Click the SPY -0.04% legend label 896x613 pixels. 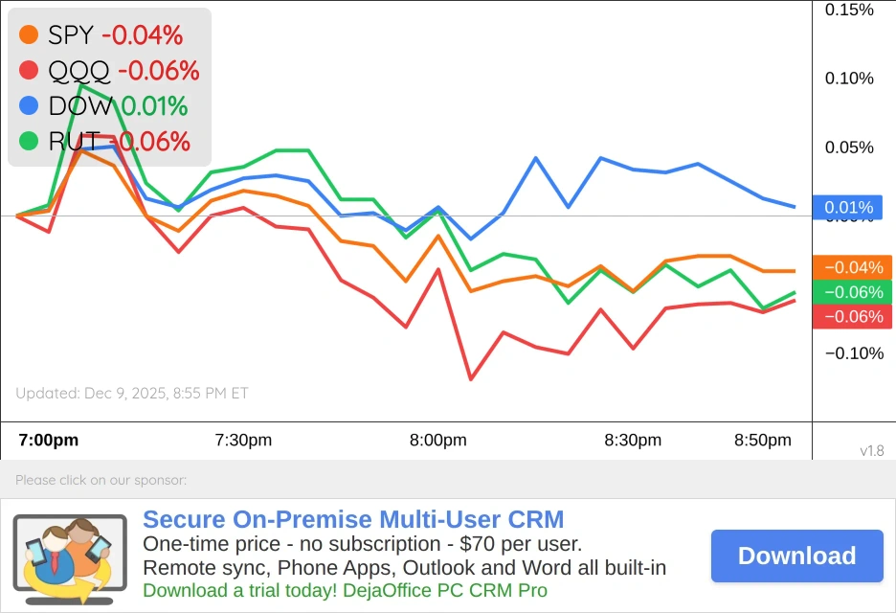click(x=115, y=35)
